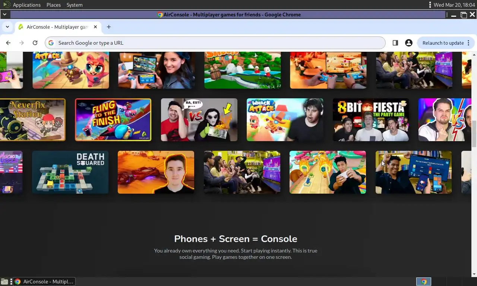Open the Neverfix Station game thumbnail

(32, 120)
